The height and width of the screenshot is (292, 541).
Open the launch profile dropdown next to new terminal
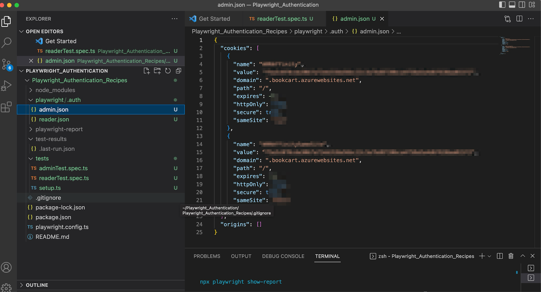(x=489, y=257)
